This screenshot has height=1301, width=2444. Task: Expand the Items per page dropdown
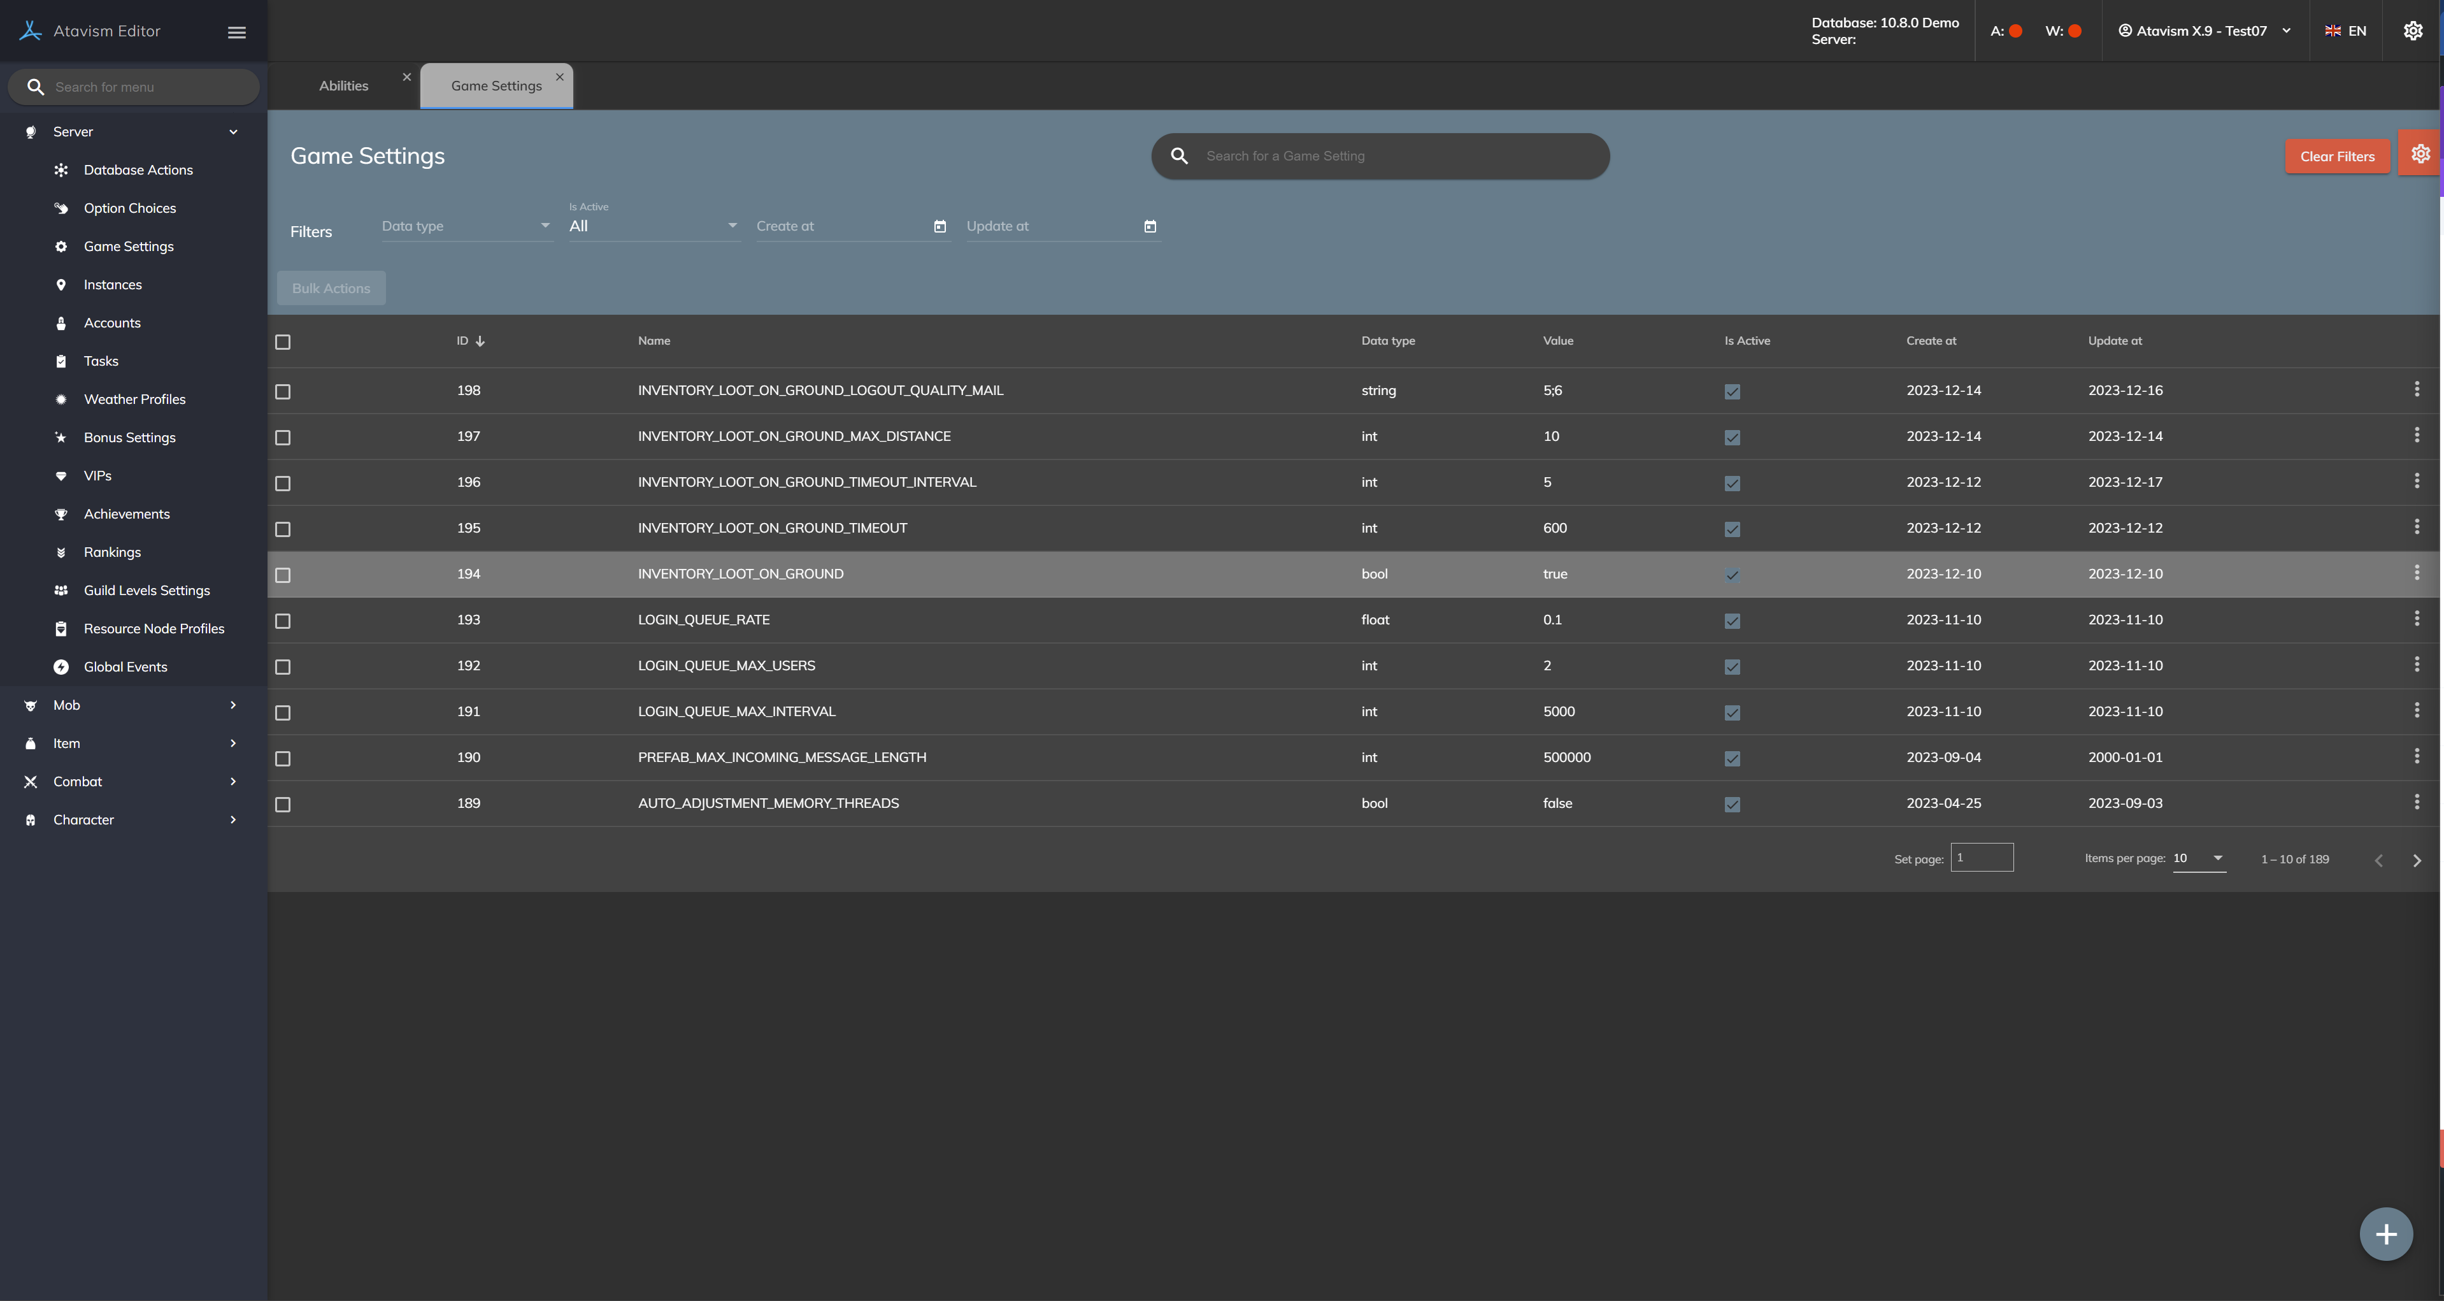coord(2198,858)
